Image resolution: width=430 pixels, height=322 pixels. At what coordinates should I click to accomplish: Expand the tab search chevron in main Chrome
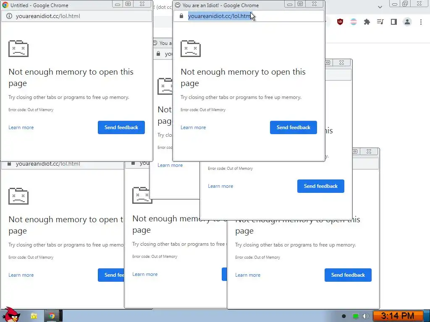coord(380,7)
